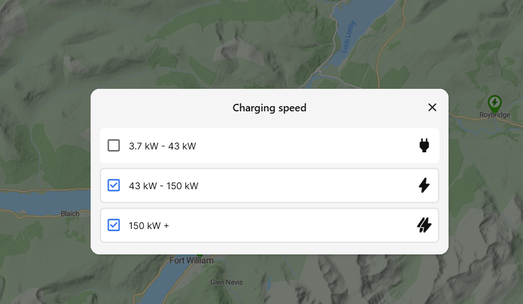Click the Loch Lochy water label
This screenshot has height=304, width=523.
(x=349, y=37)
